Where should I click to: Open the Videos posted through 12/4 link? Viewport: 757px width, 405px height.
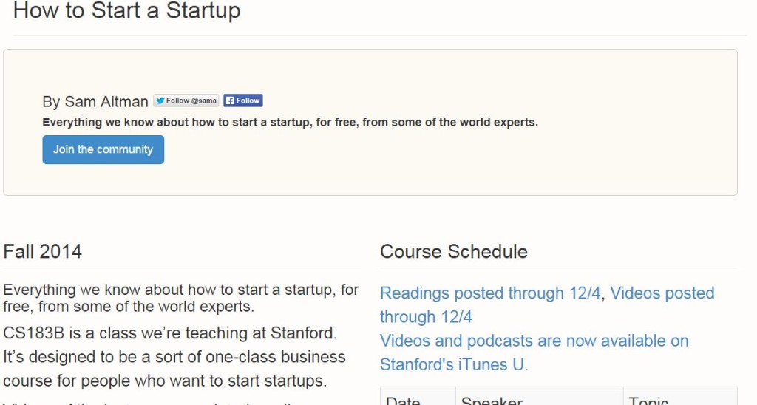[x=547, y=305]
